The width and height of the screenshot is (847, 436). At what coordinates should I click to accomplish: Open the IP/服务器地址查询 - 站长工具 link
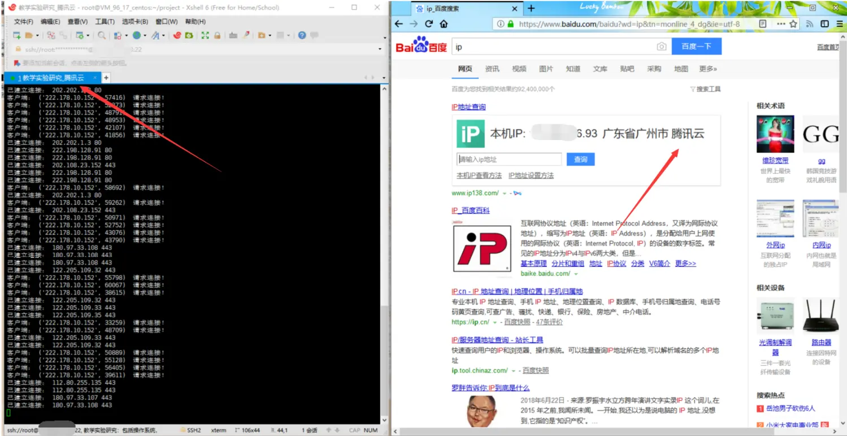(x=497, y=340)
